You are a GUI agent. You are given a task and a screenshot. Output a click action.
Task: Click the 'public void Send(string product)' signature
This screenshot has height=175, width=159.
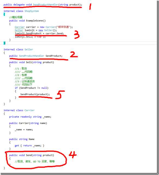click(x=31, y=155)
